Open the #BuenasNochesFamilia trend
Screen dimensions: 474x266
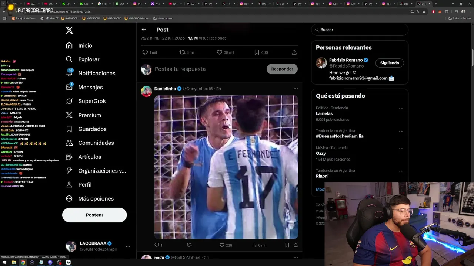(340, 136)
